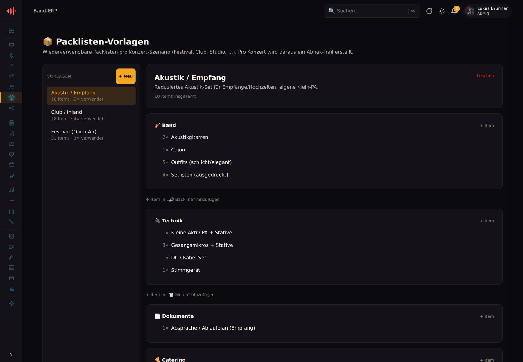The width and height of the screenshot is (523, 362).
Task: Open the list lines icon in sidebar
Action: pos(11,200)
